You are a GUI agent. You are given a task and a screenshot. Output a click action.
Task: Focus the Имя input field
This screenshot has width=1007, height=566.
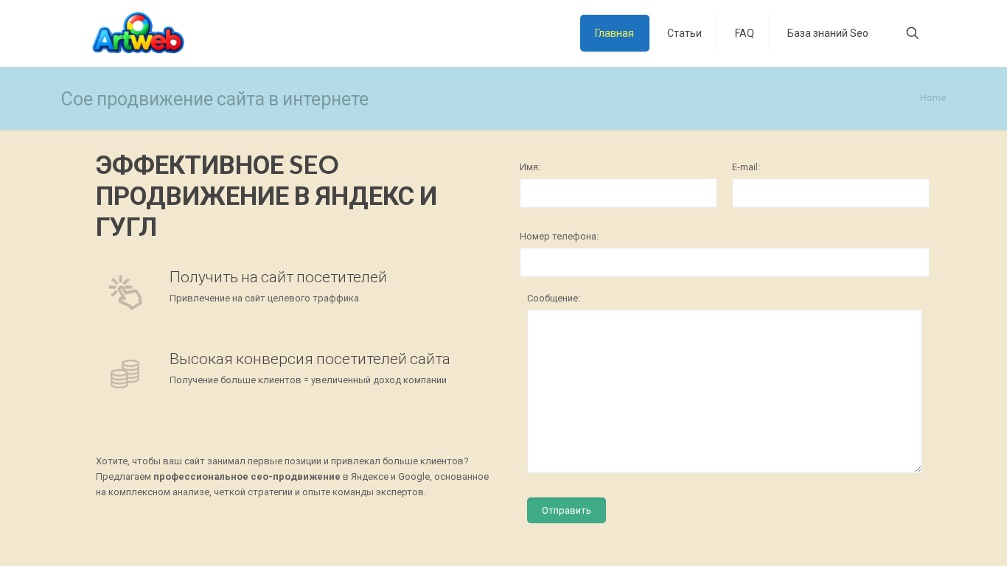[619, 193]
